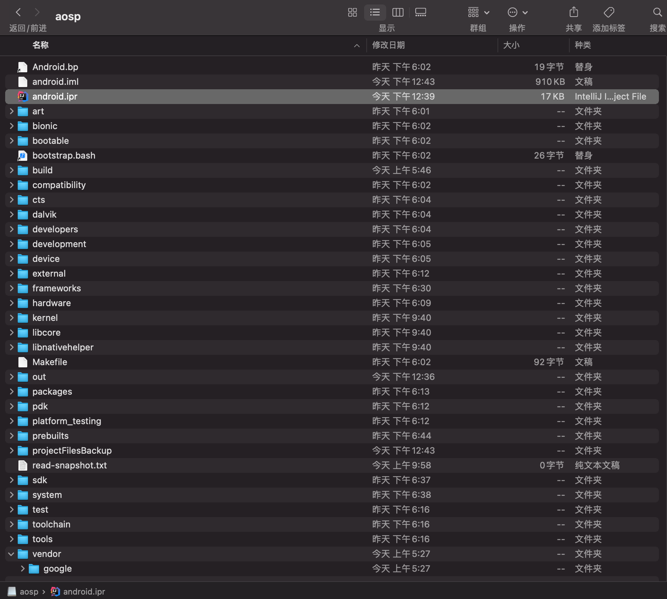Expand the packages folder
Image resolution: width=667 pixels, height=599 pixels.
pos(11,391)
